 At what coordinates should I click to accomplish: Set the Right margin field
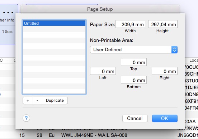(x=165, y=71)
